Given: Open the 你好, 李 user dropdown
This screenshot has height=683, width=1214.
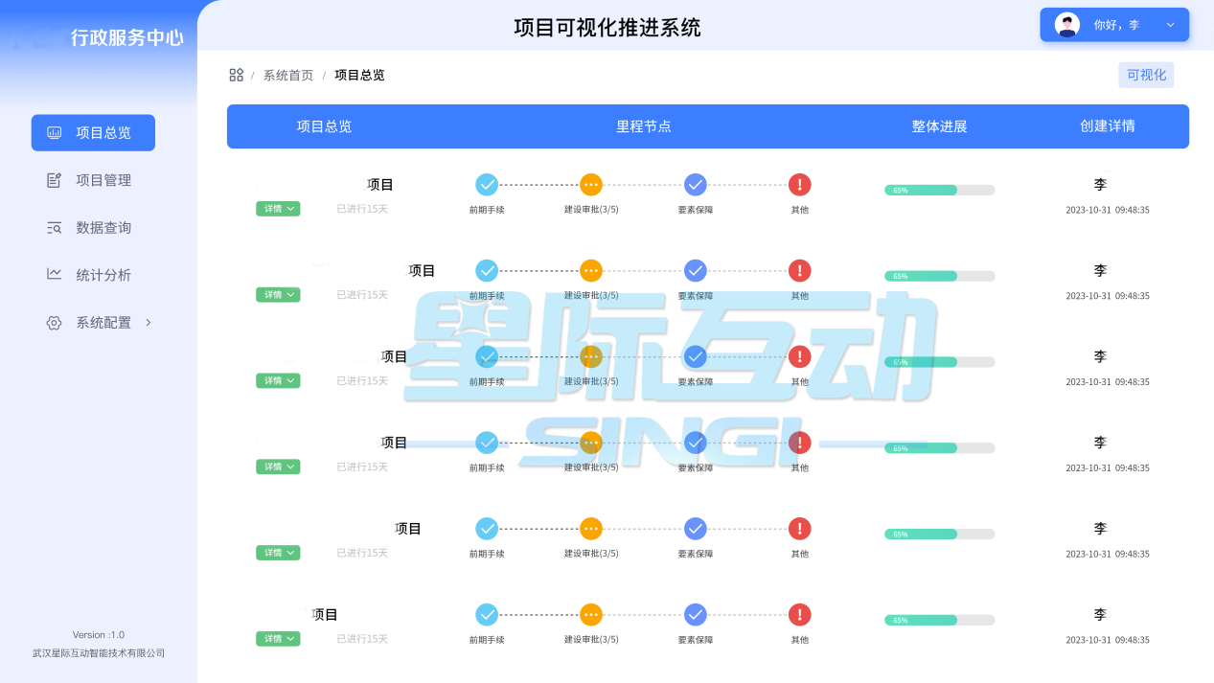Looking at the screenshot, I should (1114, 25).
